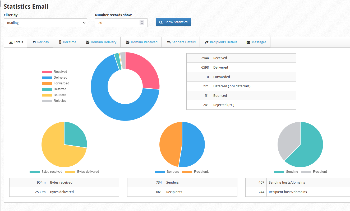350x211 pixels.
Task: Decrease number of records with down stepper arrow
Action: click(142, 24)
